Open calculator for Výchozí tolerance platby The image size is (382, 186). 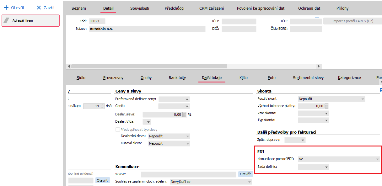[x=326, y=106]
